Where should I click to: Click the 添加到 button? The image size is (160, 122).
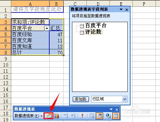click(x=81, y=99)
